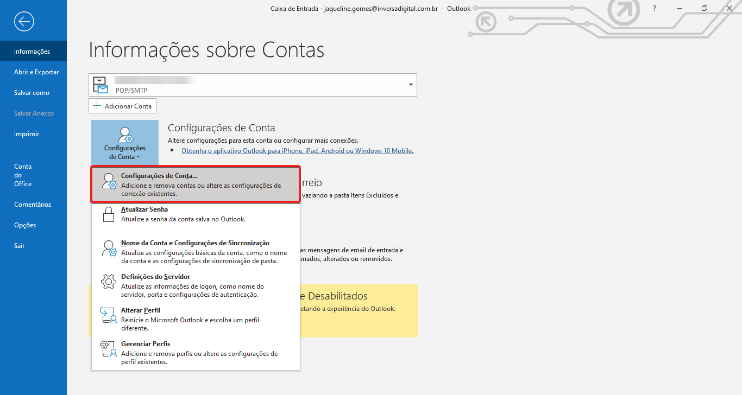This screenshot has width=742, height=395.
Task: Choose Salvar como in sidebar
Action: [x=33, y=93]
